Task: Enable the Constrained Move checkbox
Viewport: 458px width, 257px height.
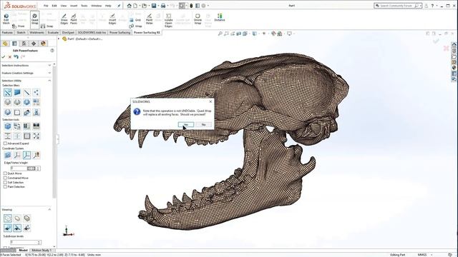Action: [x=5, y=178]
